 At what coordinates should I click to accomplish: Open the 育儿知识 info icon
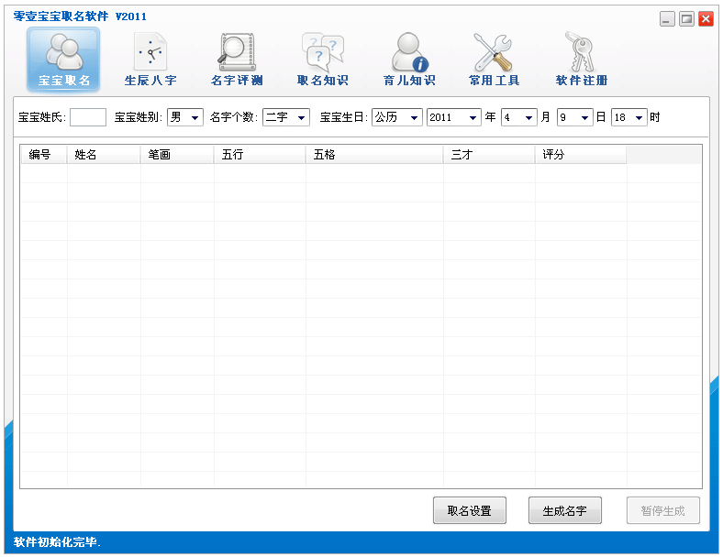pos(409,60)
